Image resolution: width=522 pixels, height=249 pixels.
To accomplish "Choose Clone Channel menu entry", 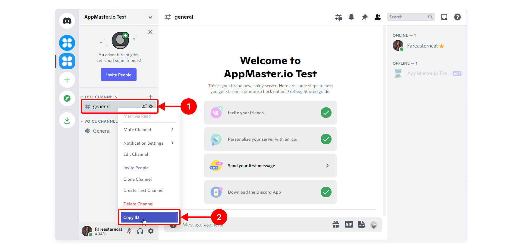I will [x=149, y=179].
